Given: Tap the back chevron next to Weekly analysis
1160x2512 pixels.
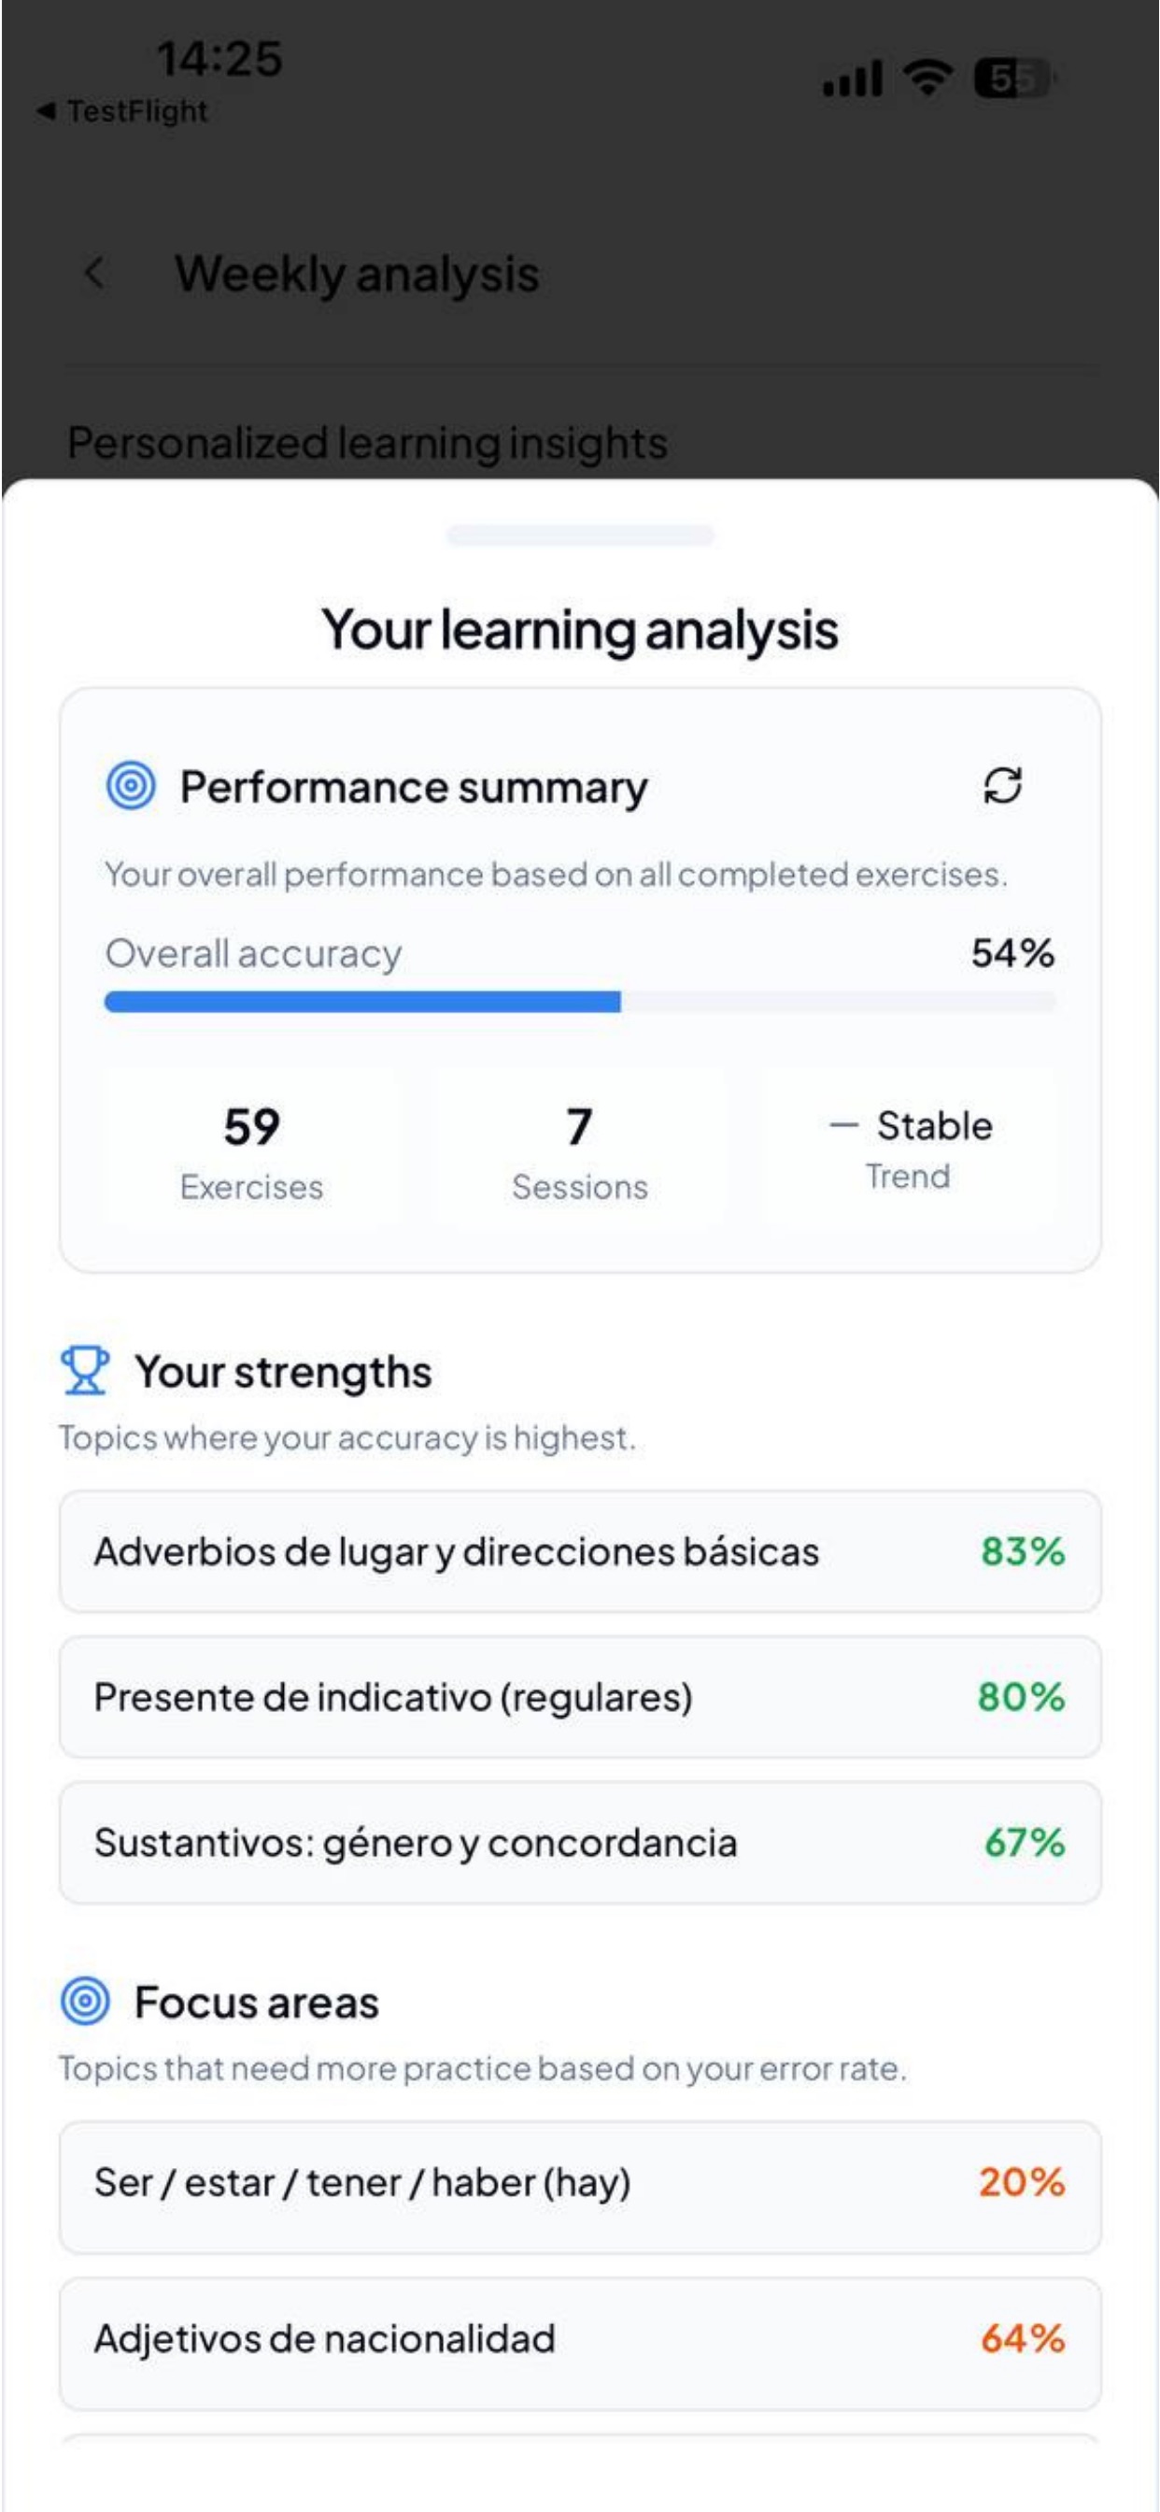Looking at the screenshot, I should (x=94, y=273).
